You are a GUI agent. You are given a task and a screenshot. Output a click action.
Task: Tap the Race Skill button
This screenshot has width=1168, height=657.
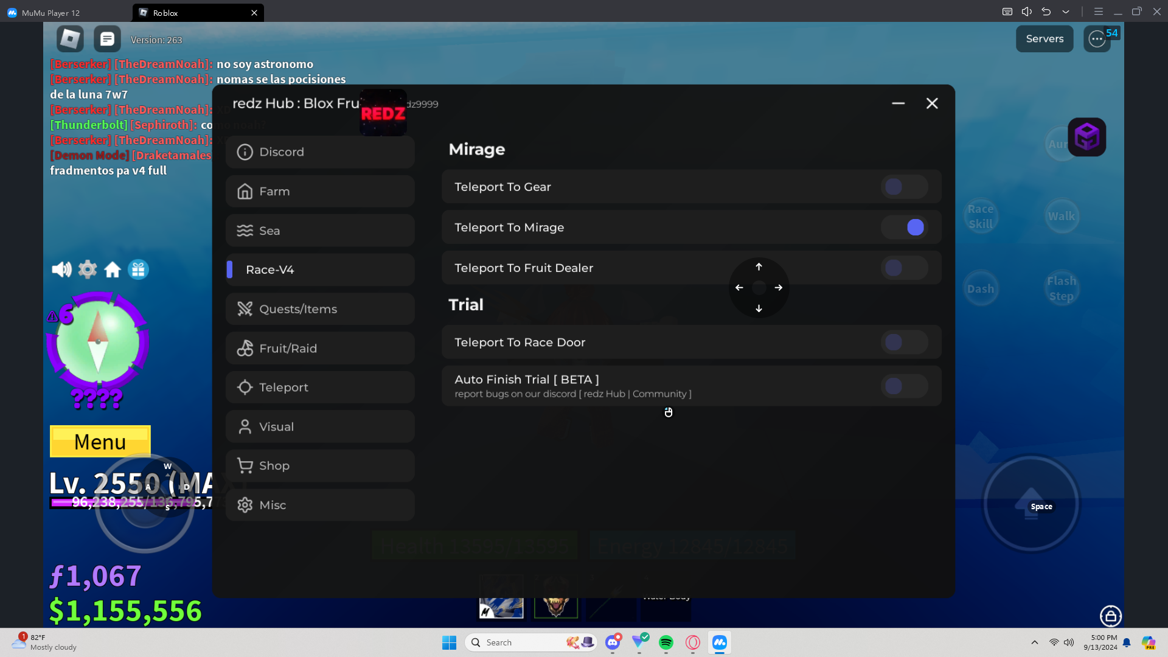981,217
